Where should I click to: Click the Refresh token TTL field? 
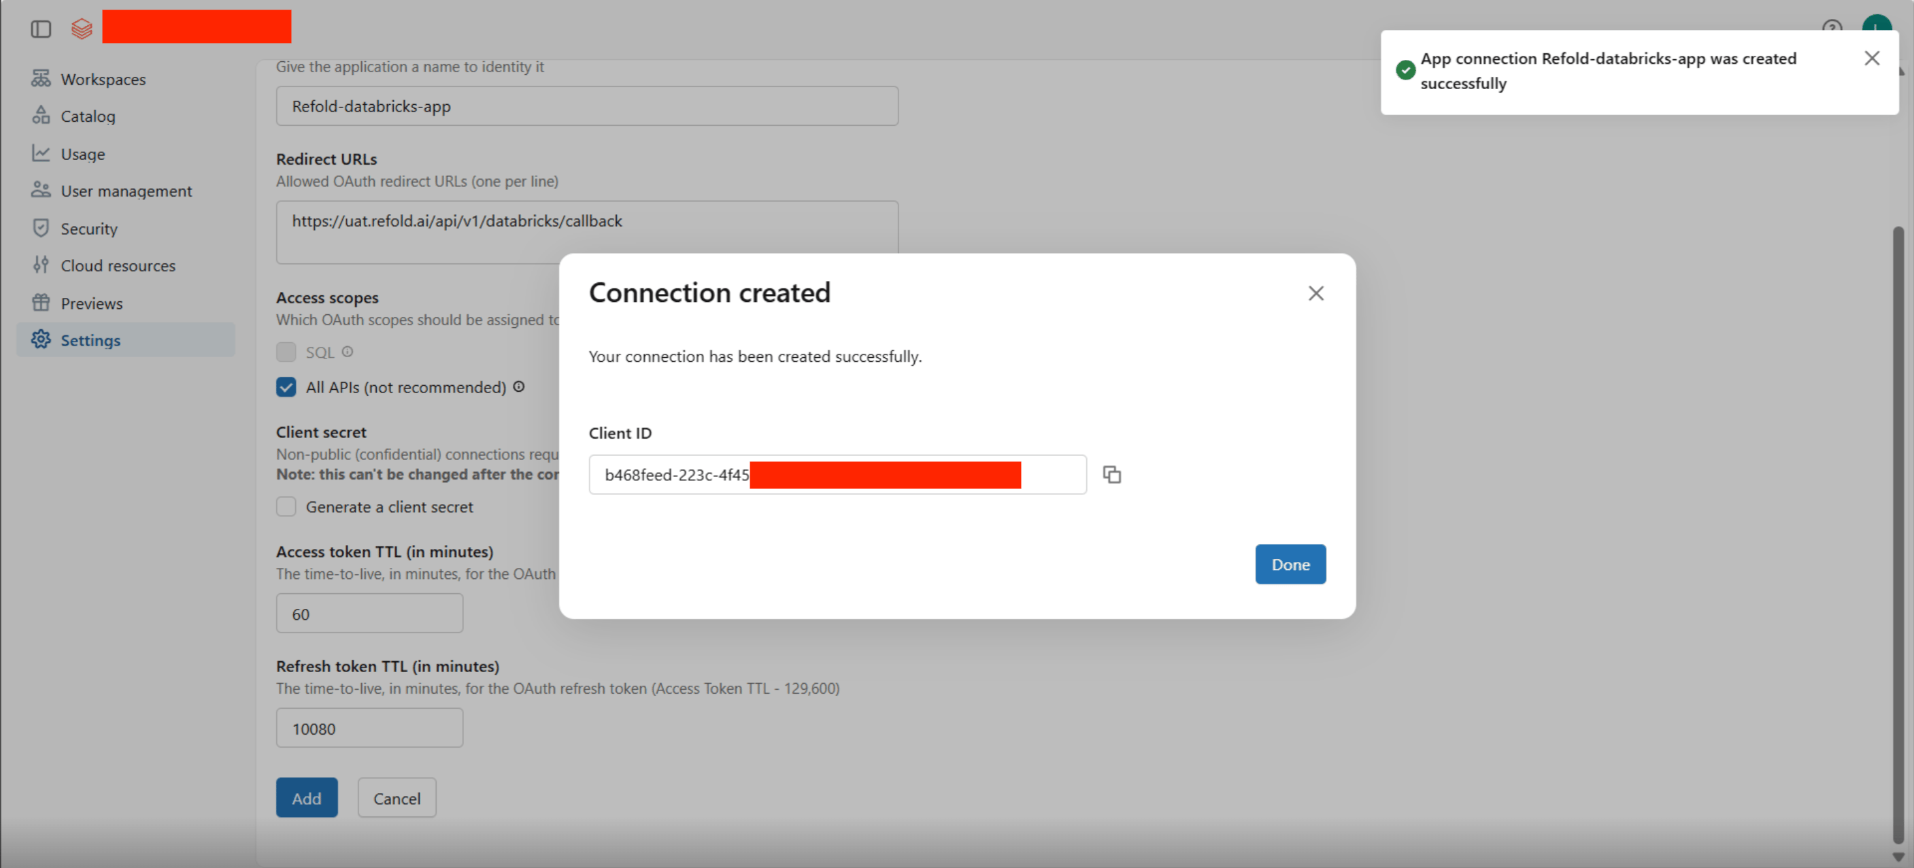pos(369,729)
